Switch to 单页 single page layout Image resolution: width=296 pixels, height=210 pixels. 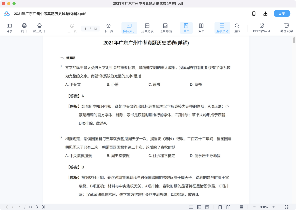[186, 28]
